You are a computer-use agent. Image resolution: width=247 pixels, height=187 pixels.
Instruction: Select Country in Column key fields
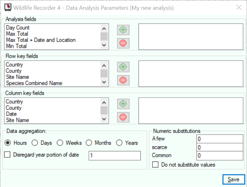(53, 102)
